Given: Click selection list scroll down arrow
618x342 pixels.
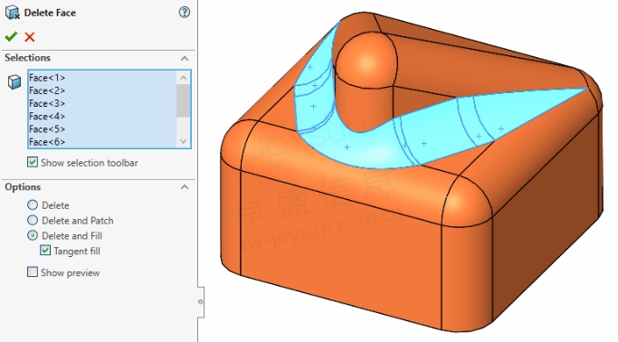Looking at the screenshot, I should [x=184, y=141].
